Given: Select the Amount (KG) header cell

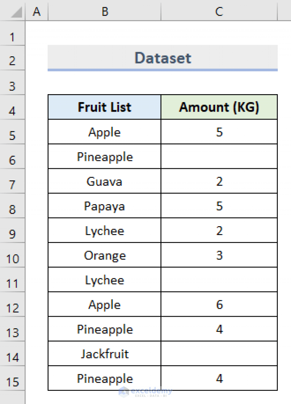Looking at the screenshot, I should (219, 107).
